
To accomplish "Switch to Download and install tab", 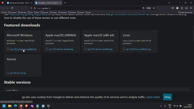I will (x=19, y=3).
